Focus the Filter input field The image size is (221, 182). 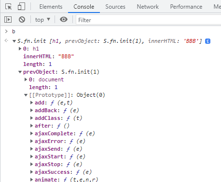[148, 20]
